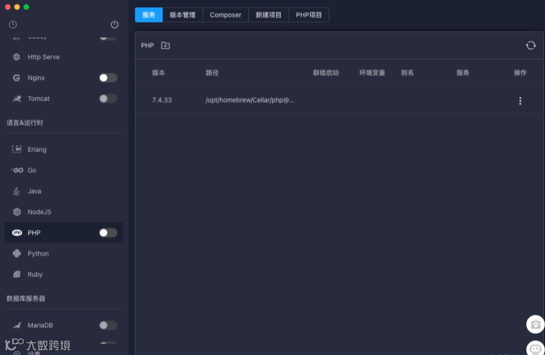Click the screenshot camera icon at bottom right
Image resolution: width=545 pixels, height=355 pixels.
[x=535, y=324]
